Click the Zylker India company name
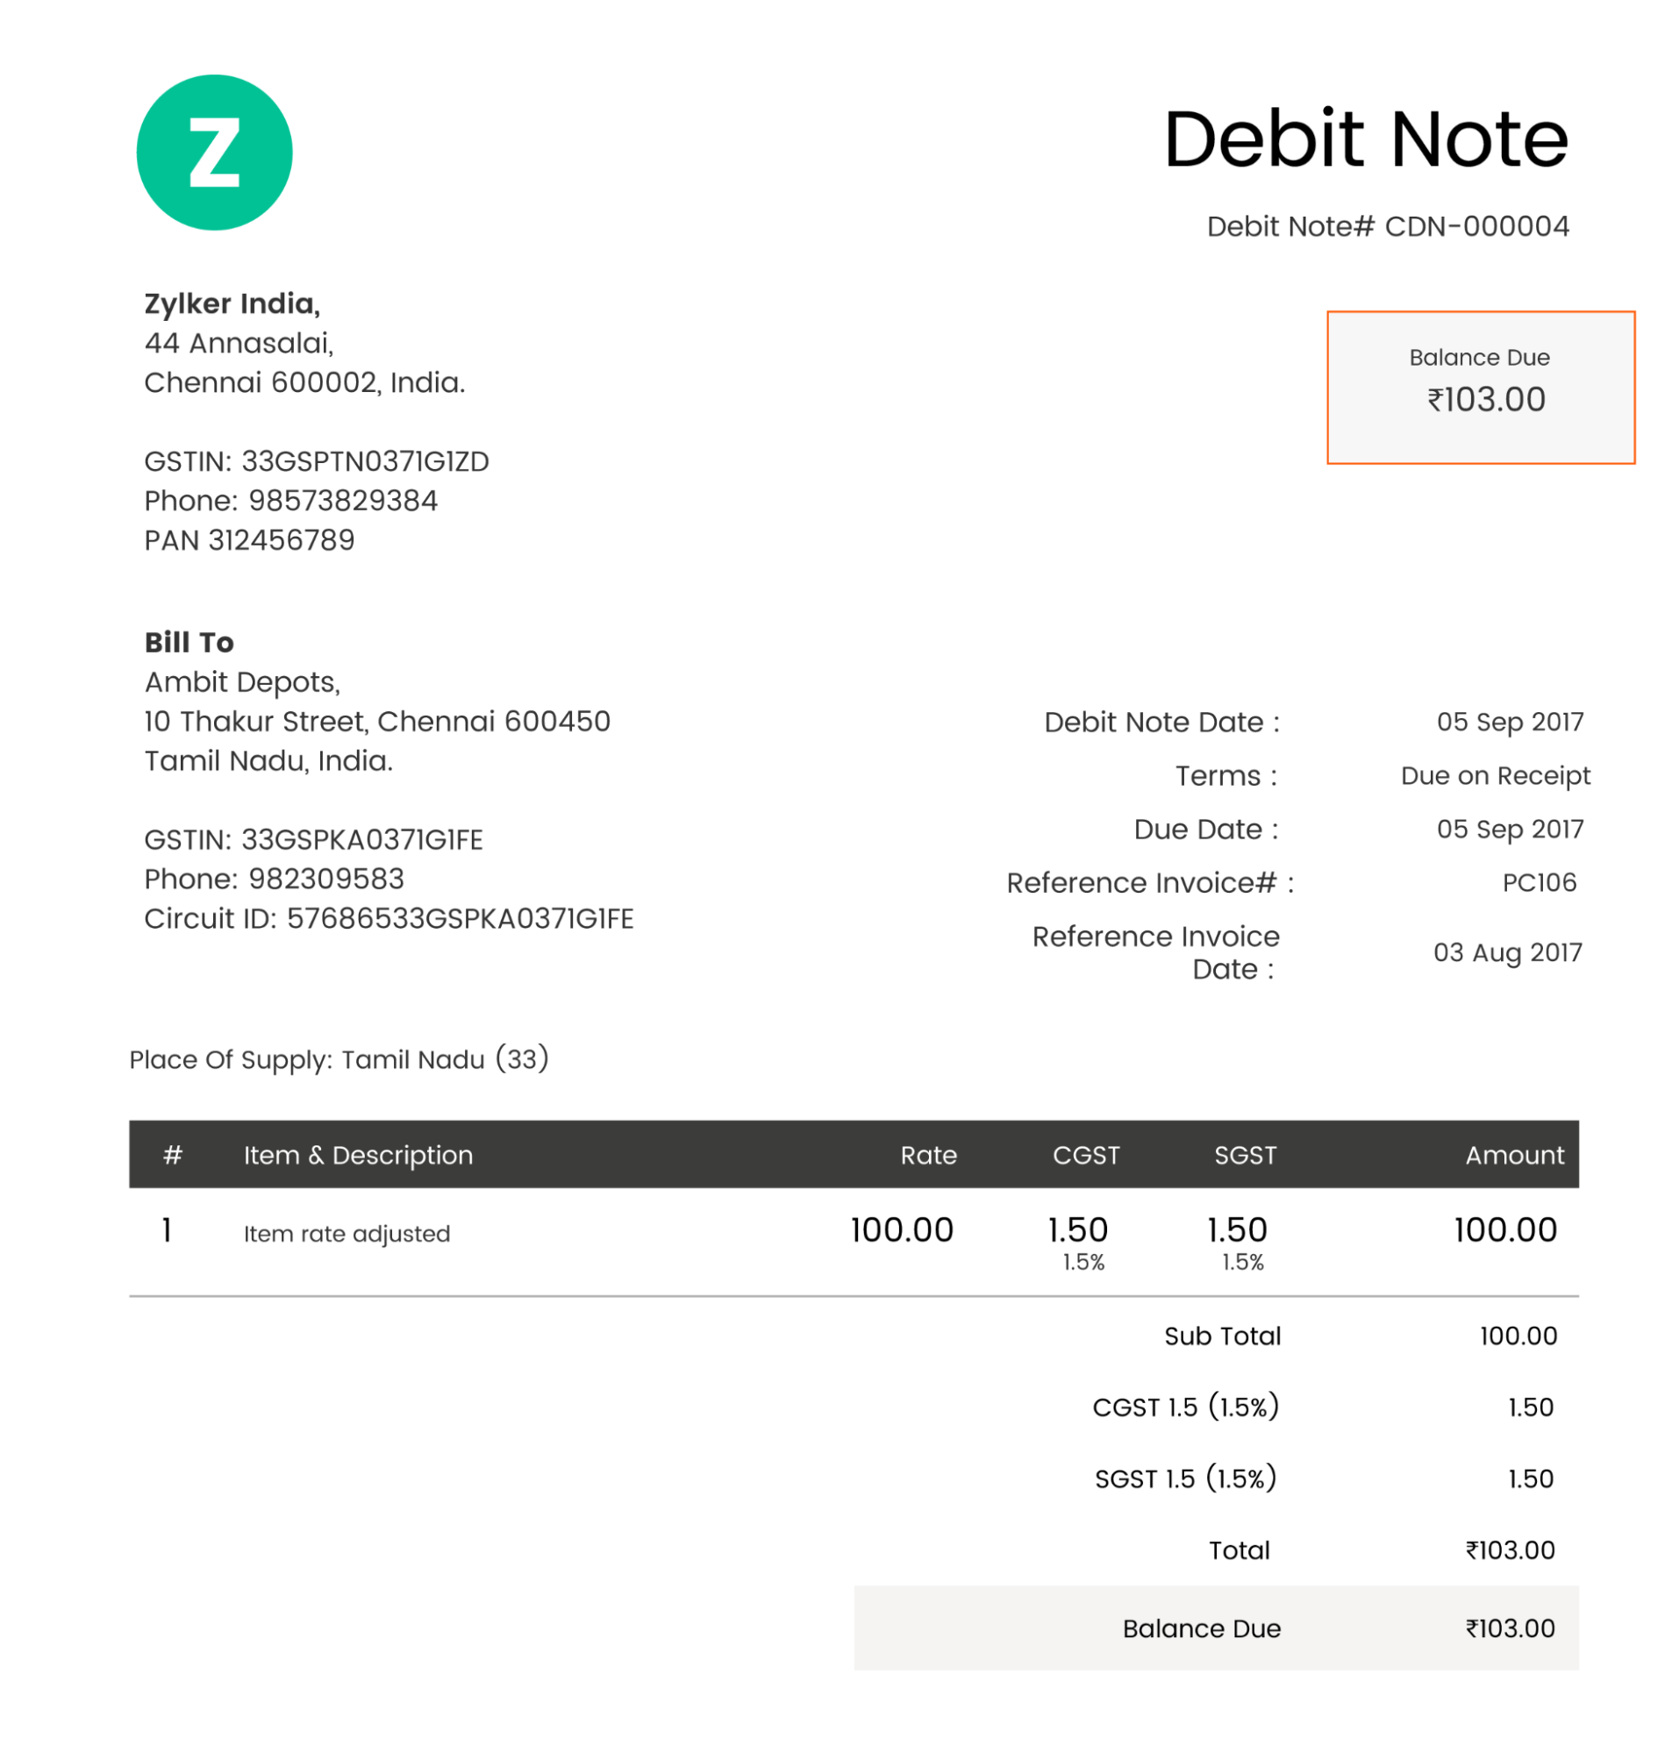The width and height of the screenshot is (1679, 1753). [232, 304]
